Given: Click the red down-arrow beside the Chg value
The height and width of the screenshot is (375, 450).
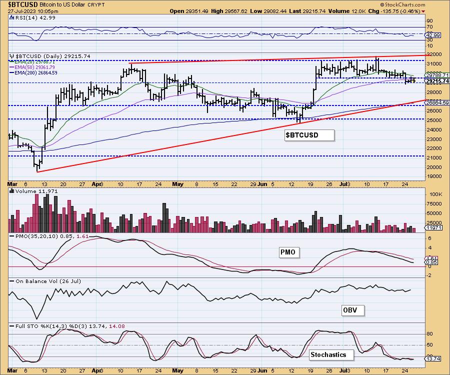Looking at the screenshot, I should 423,11.
